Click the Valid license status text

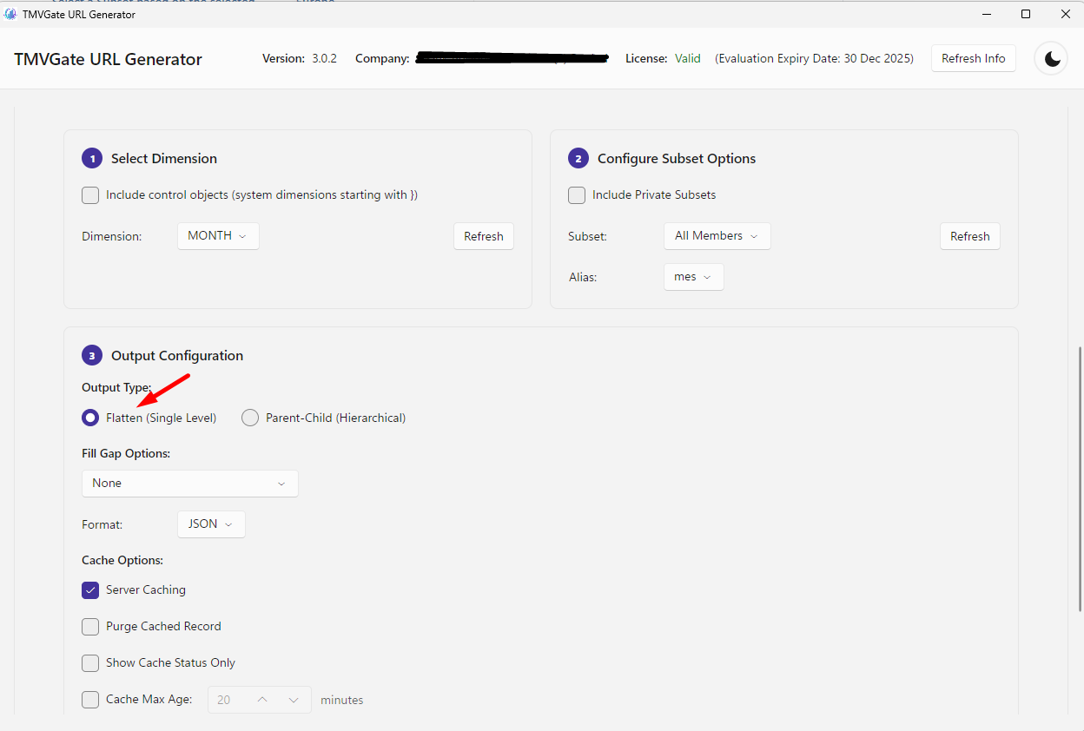687,58
